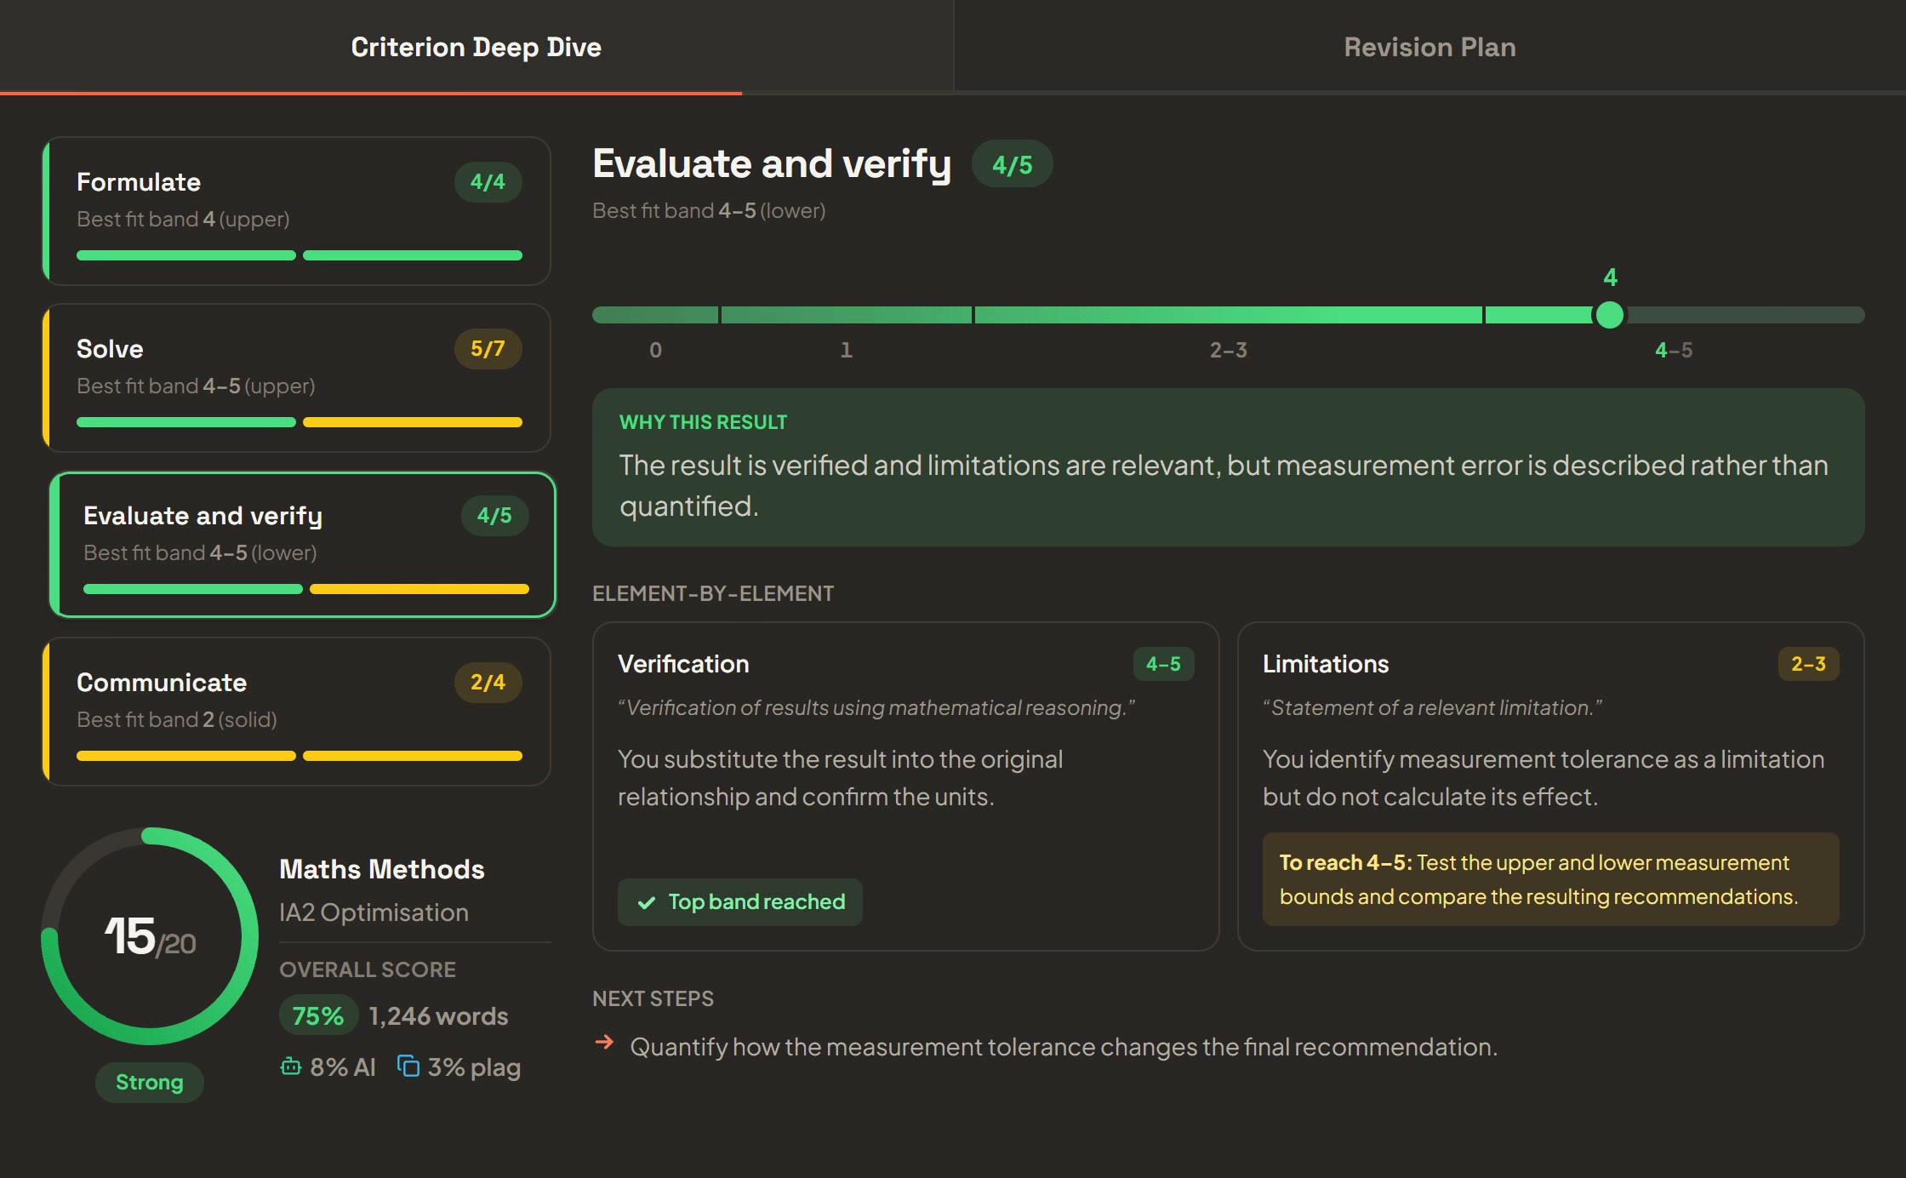Click the 4–5 band label under the slider
1906x1178 pixels.
tap(1673, 350)
